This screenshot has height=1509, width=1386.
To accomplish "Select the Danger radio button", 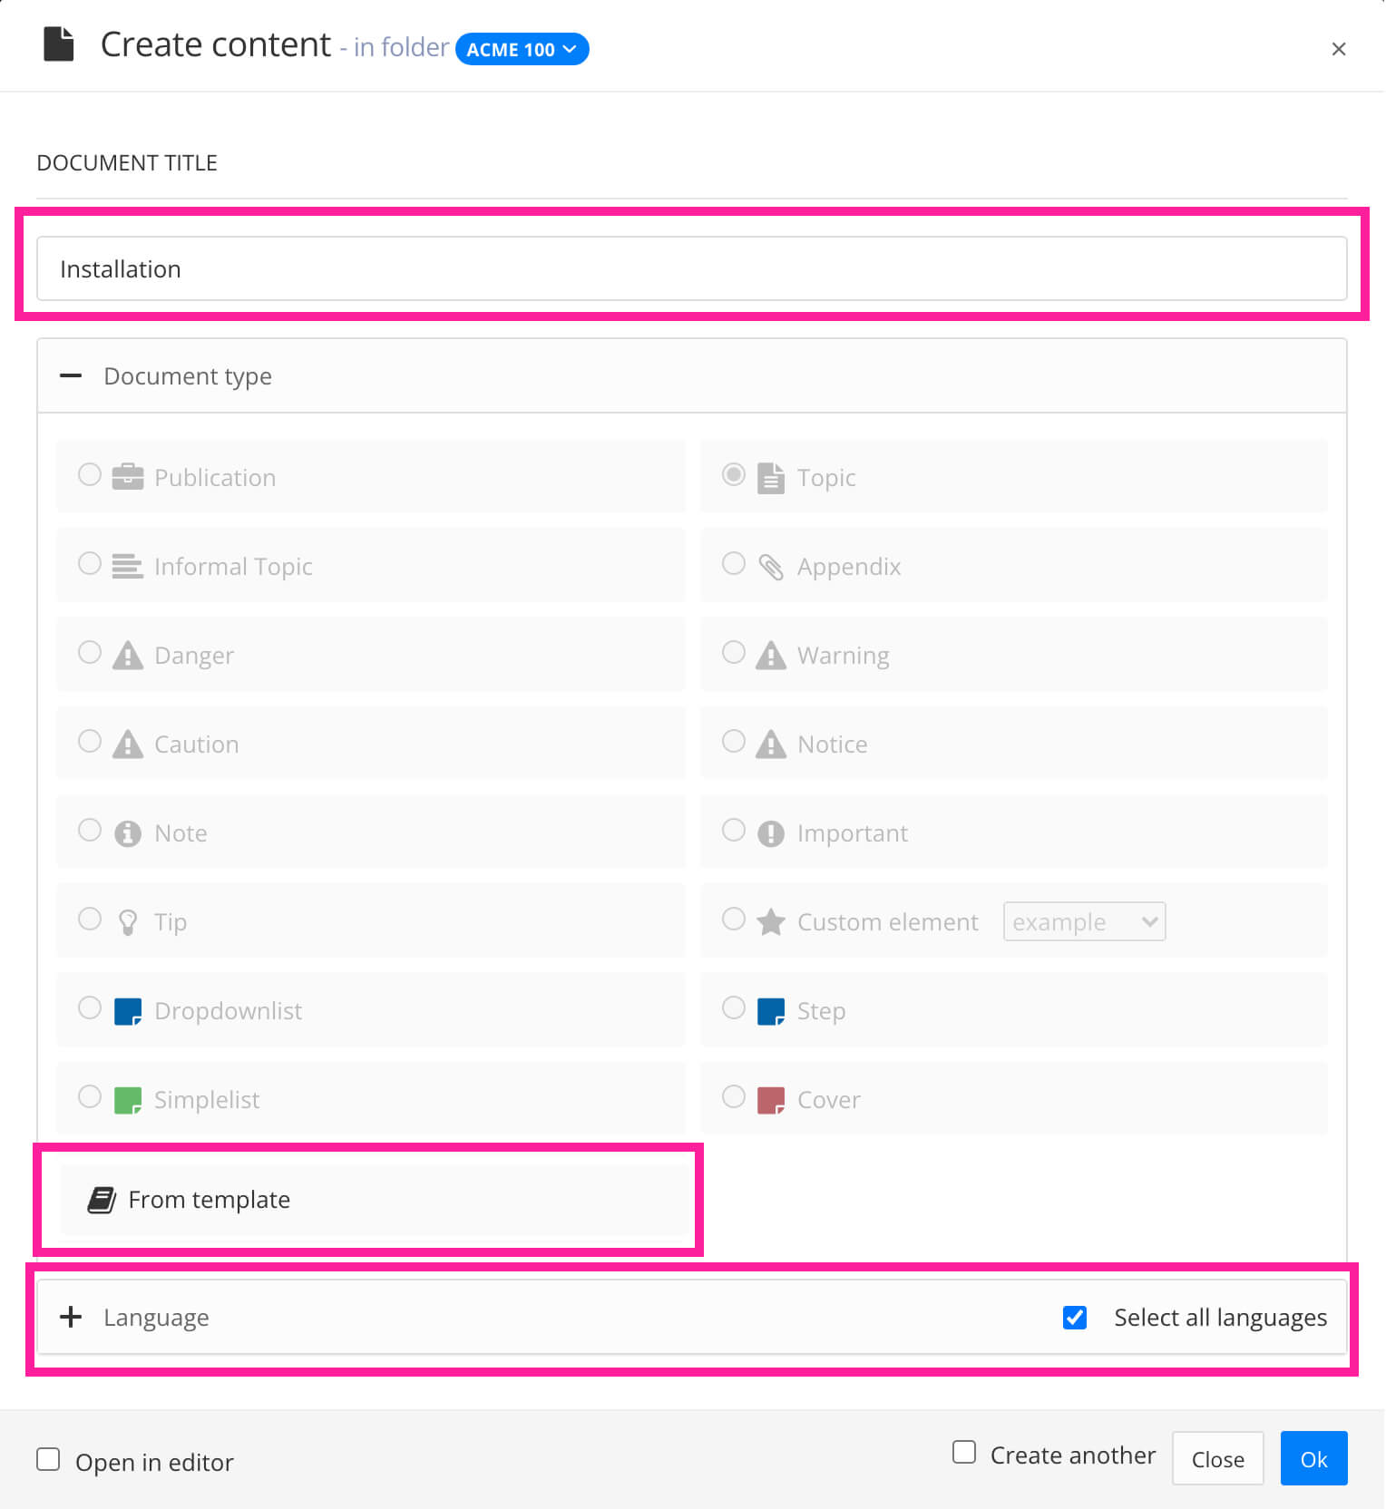I will pyautogui.click(x=90, y=652).
